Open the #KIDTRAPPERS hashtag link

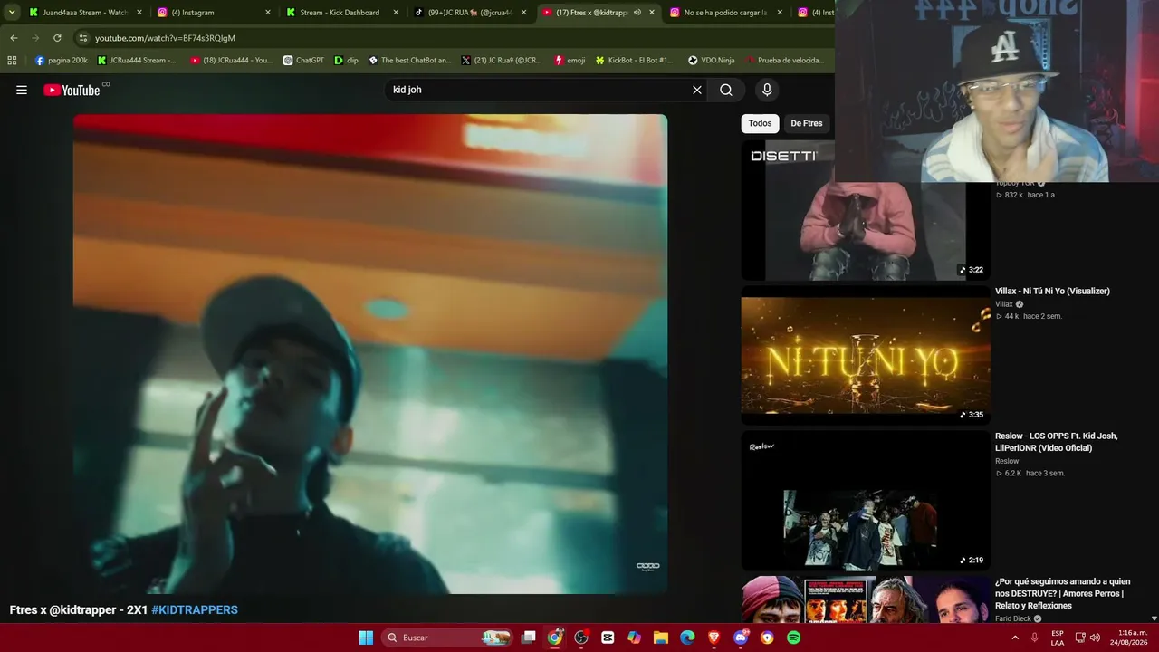click(x=195, y=610)
